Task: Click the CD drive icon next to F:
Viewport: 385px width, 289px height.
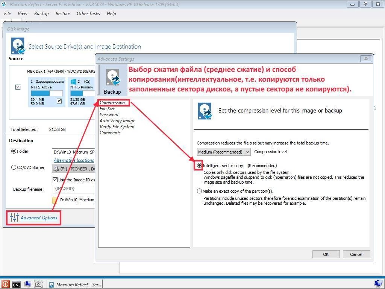Action: tap(56, 169)
